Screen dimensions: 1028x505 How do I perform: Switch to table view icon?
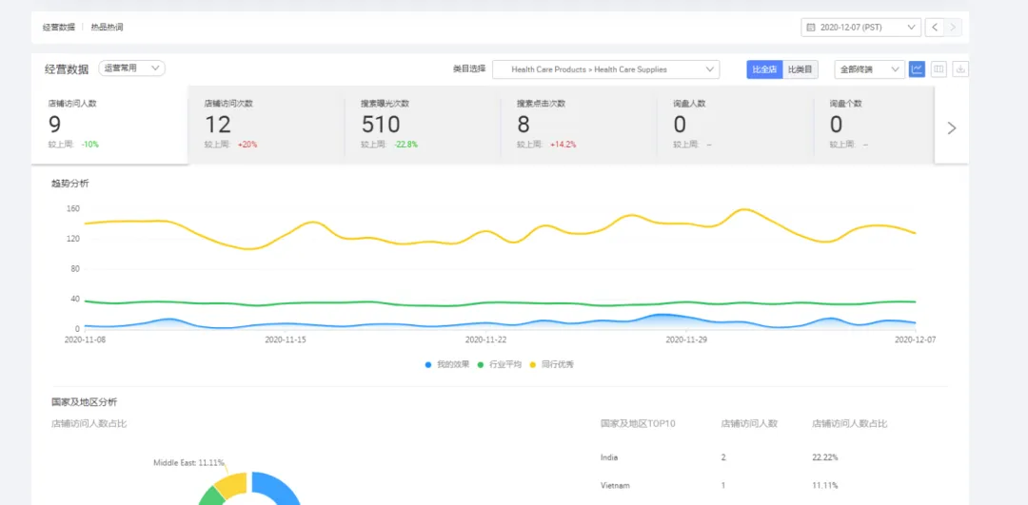coord(939,68)
